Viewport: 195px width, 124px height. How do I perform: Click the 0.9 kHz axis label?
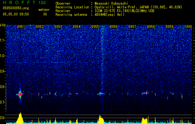(3, 71)
